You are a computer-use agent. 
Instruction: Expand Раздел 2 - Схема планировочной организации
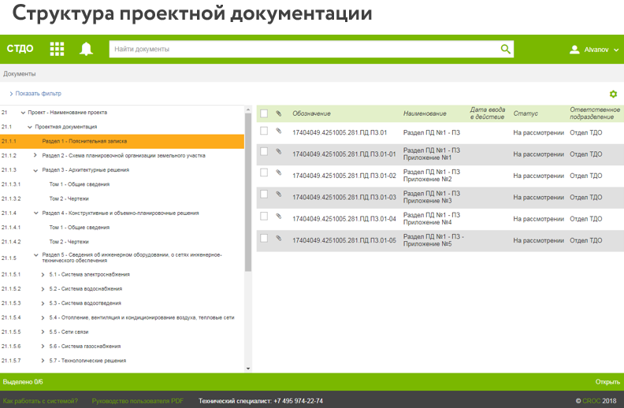35,155
